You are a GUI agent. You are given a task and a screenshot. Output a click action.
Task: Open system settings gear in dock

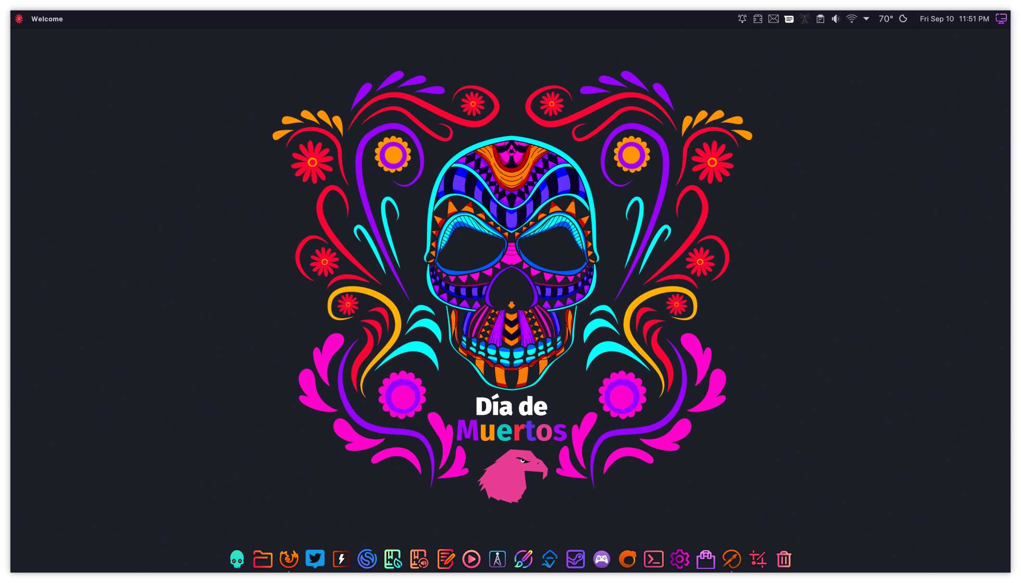(680, 559)
